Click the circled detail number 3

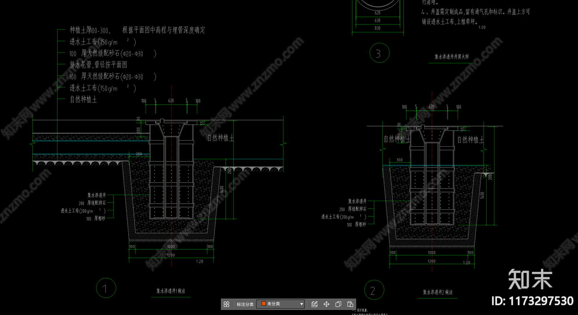[379, 53]
